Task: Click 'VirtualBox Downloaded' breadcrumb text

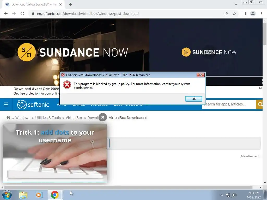Action: 128,118
